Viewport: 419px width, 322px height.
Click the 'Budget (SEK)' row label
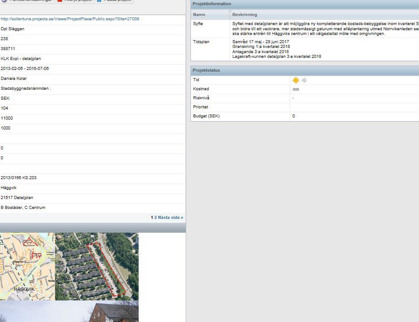(x=206, y=116)
